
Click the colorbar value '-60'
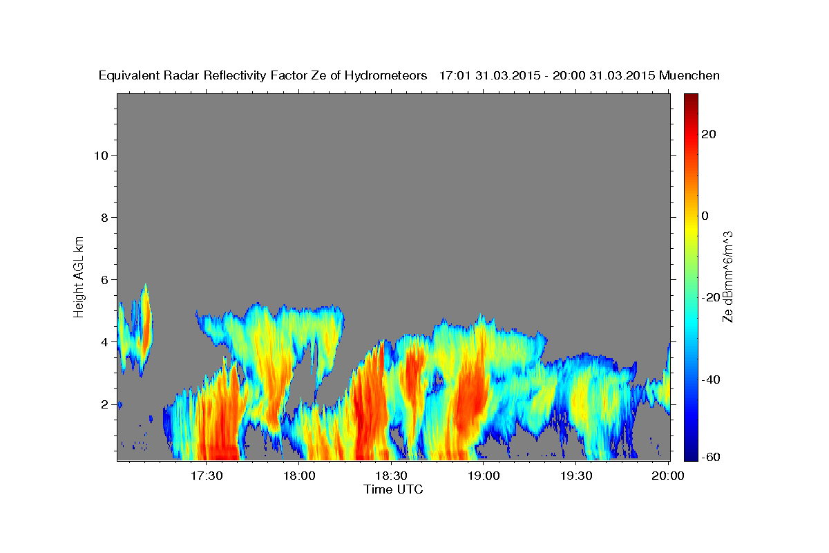711,458
